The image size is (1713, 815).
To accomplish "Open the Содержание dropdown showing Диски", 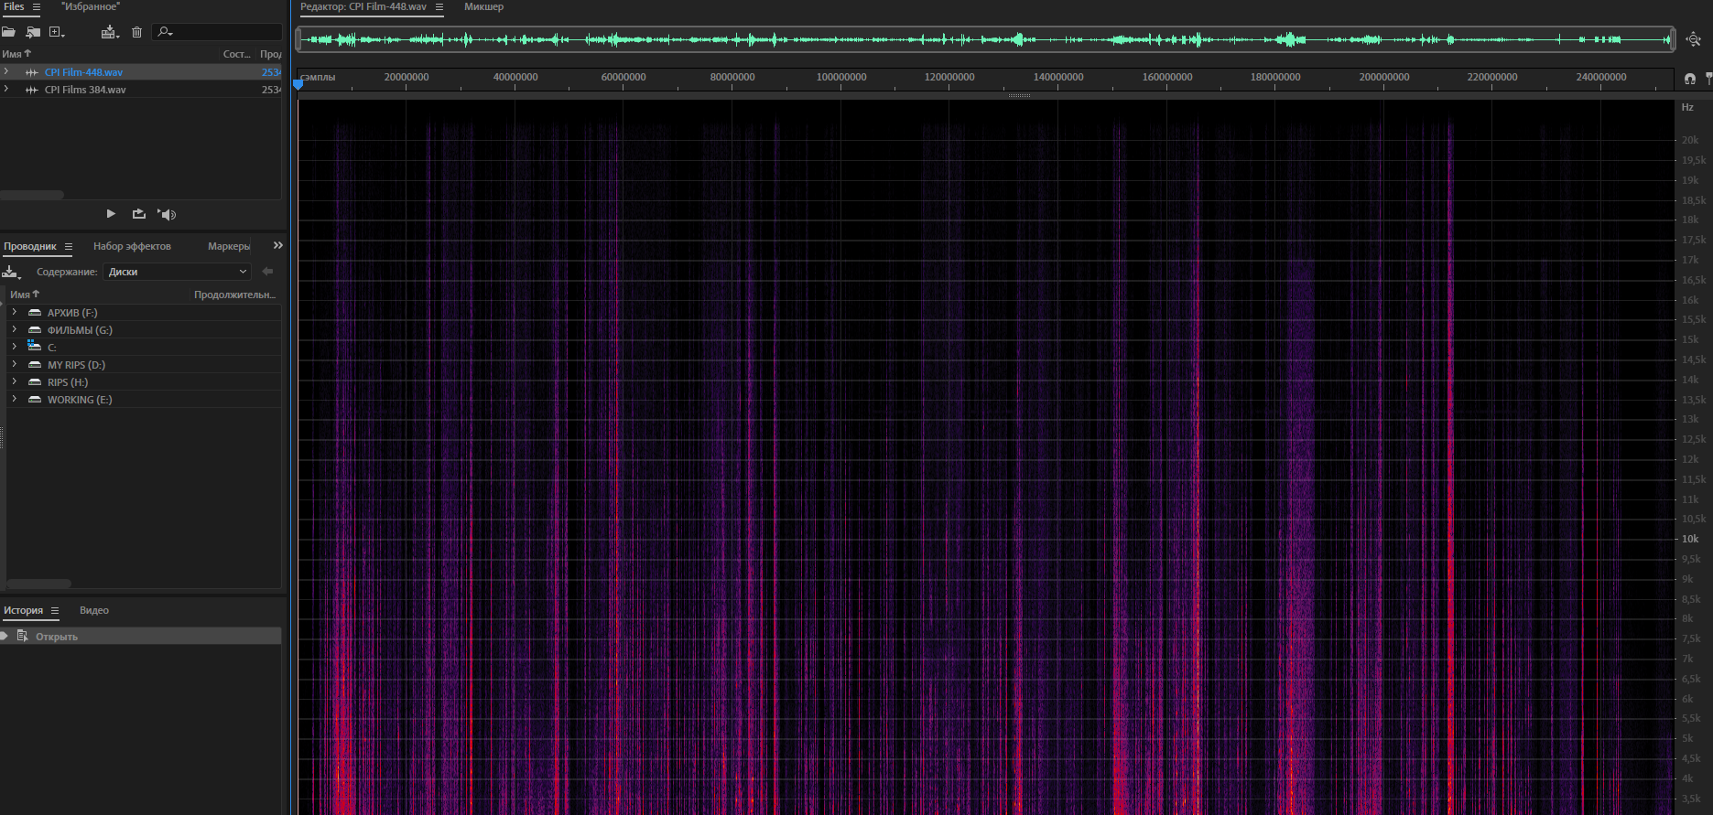I will point(177,272).
